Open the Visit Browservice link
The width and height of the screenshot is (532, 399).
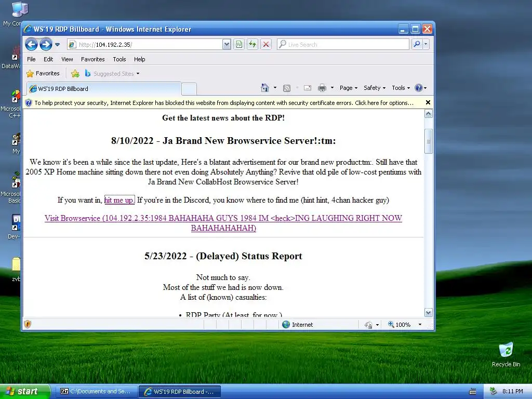pyautogui.click(x=223, y=223)
